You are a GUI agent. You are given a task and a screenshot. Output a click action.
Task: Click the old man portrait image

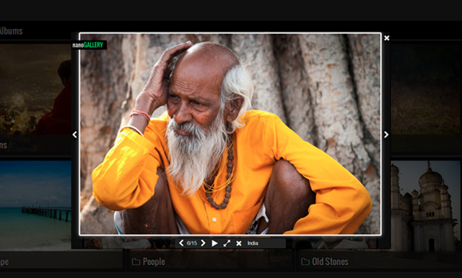[230, 134]
